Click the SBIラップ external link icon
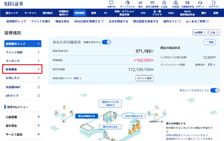 (x=39, y=96)
